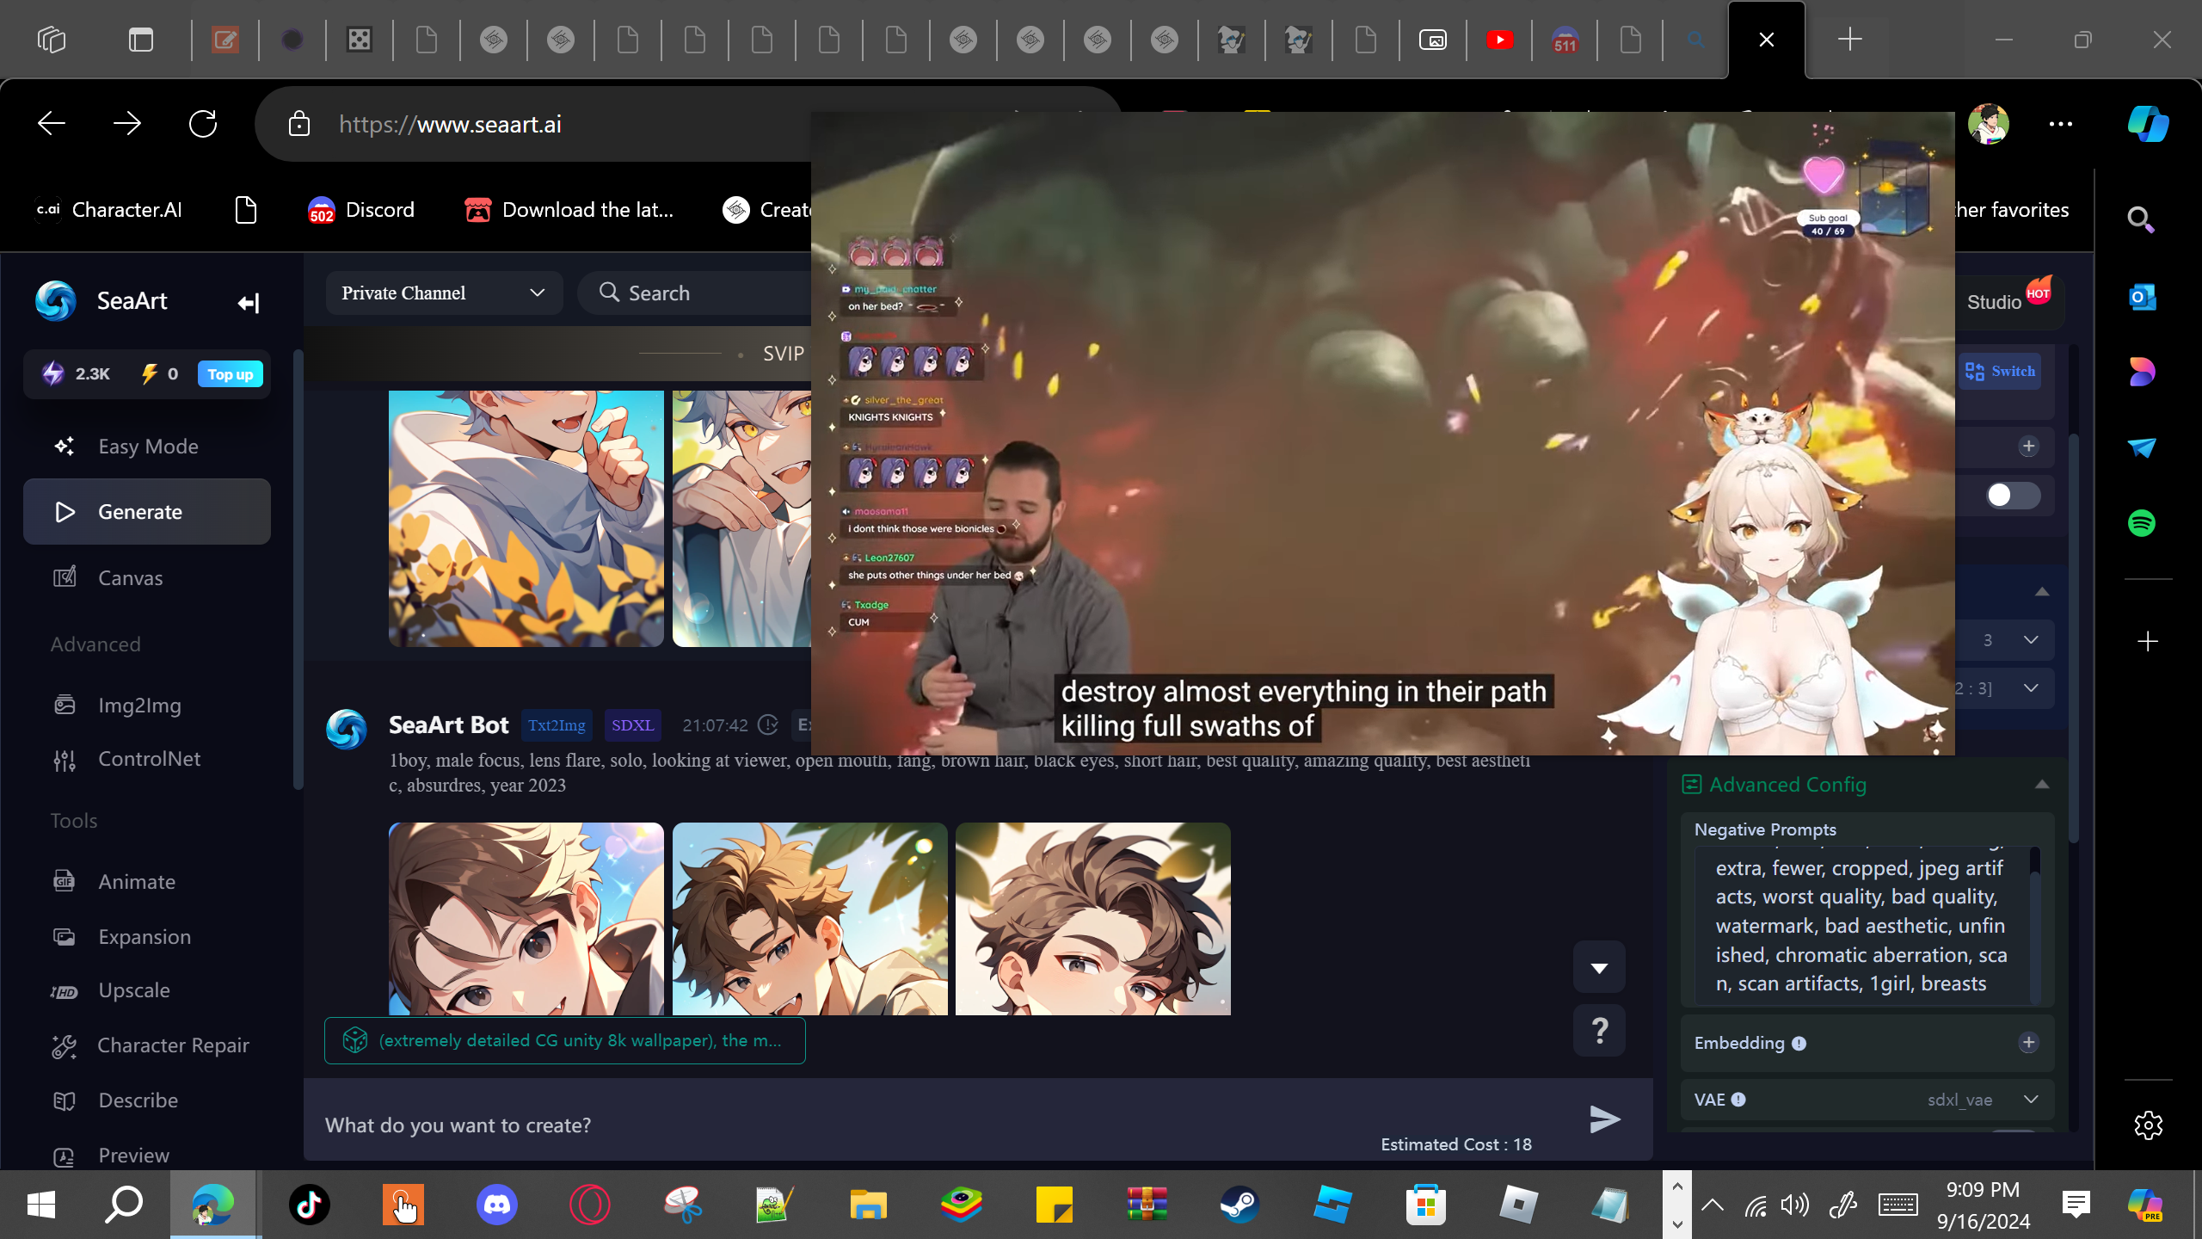
Task: Click inside the Negative Prompts text box
Action: click(x=1863, y=926)
